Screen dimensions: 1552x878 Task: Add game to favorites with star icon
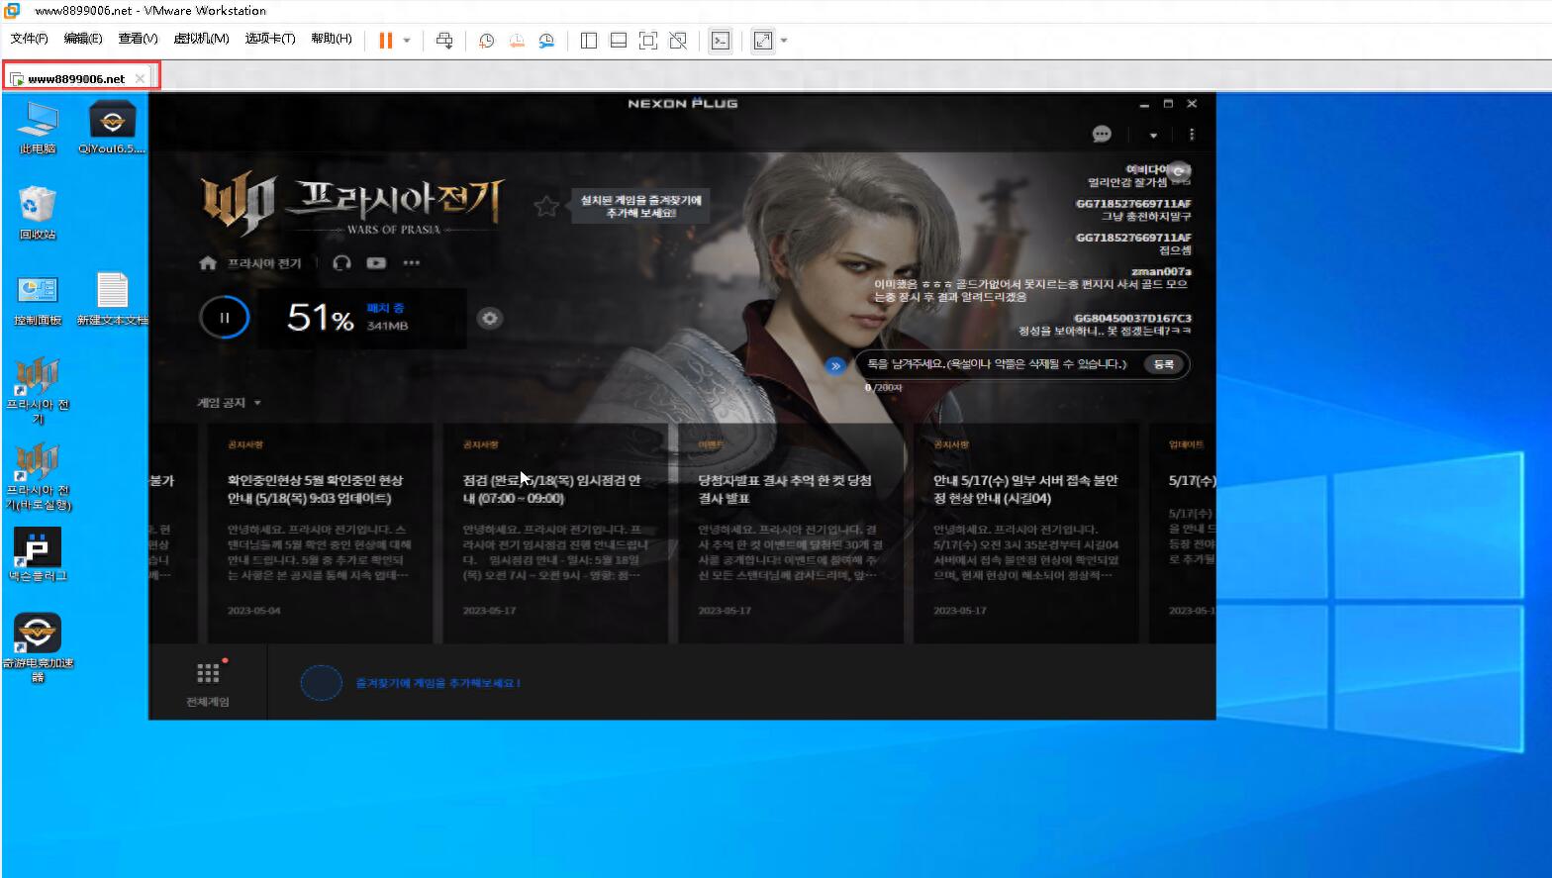point(546,206)
